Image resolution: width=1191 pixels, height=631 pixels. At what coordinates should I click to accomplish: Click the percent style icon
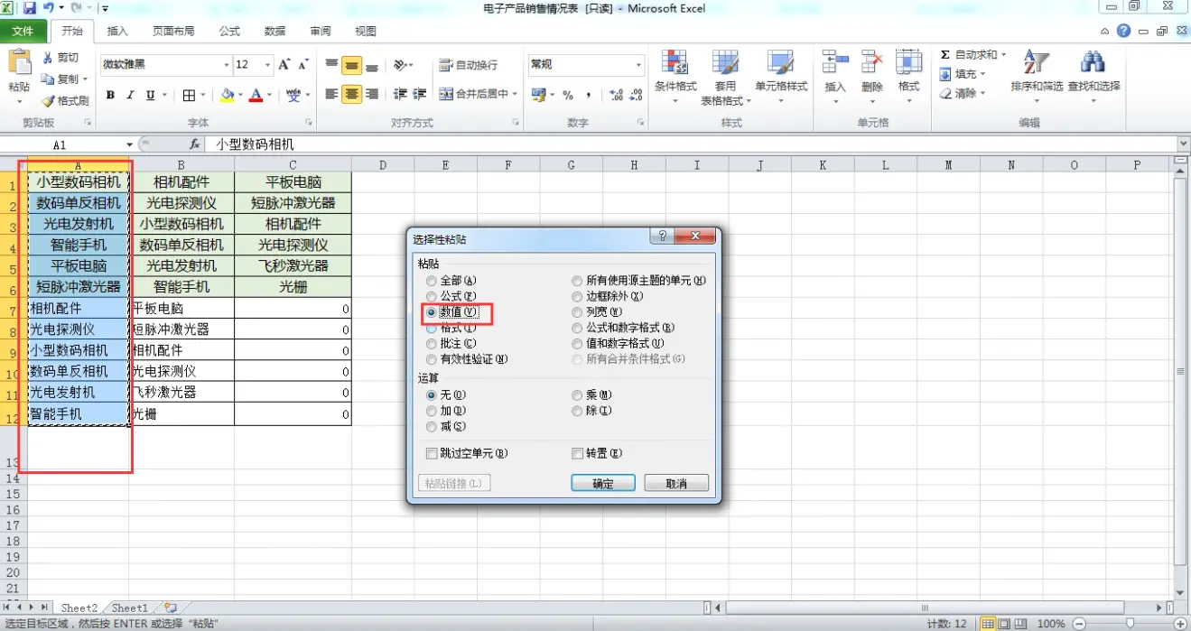pos(568,95)
